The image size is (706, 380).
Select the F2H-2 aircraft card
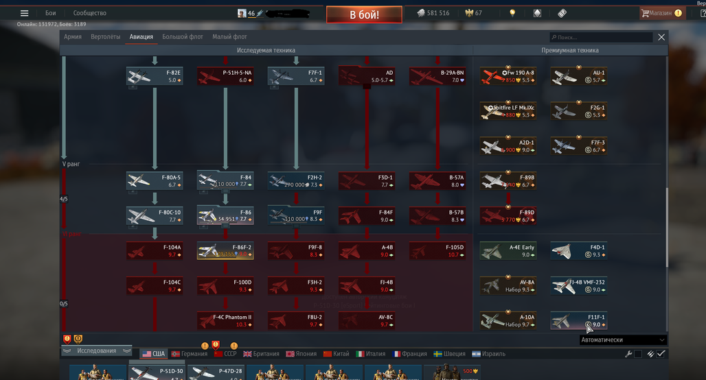point(296,181)
